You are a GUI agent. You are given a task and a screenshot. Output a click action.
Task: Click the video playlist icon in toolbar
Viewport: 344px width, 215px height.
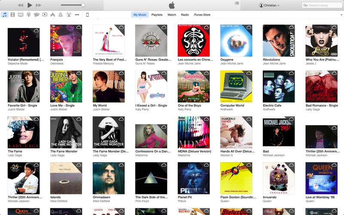tap(45, 15)
